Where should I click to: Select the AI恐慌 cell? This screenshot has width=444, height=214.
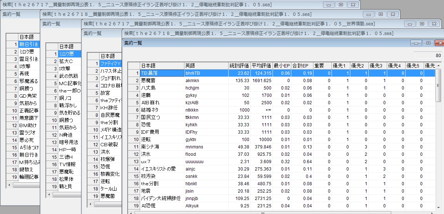[x=162, y=206]
